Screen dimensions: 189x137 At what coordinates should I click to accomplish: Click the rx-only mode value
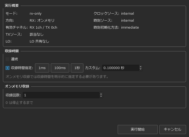click(36, 13)
